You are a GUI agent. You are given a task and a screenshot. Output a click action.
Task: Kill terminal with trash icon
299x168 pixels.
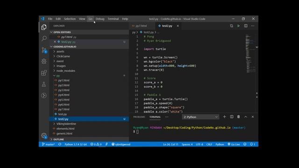coord(238,117)
